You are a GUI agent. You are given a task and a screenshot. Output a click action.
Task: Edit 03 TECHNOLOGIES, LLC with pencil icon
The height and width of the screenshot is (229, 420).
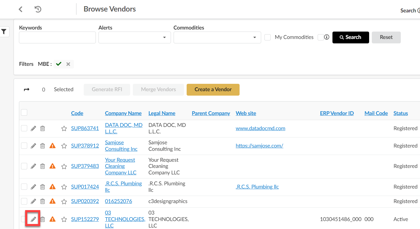point(33,219)
